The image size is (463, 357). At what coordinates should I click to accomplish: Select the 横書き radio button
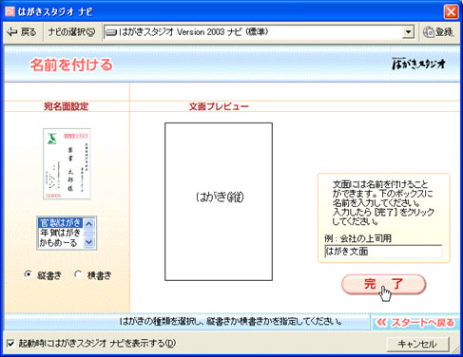click(x=78, y=274)
